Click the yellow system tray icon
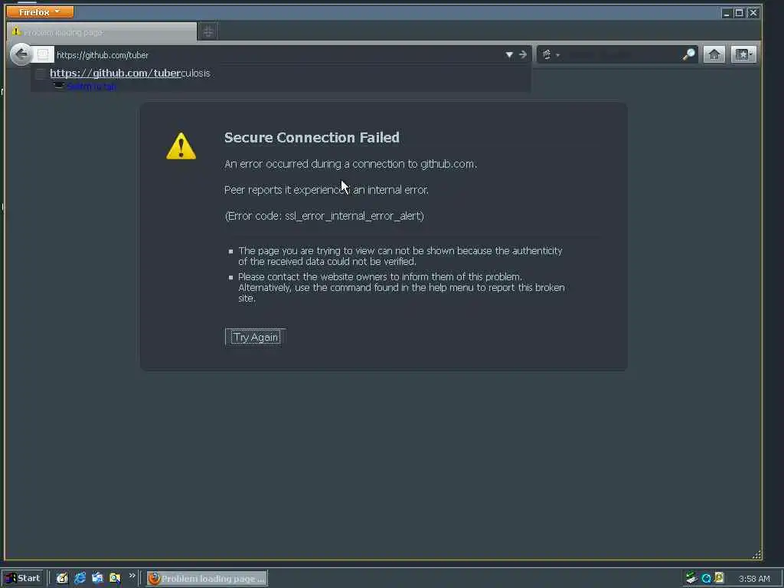This screenshot has width=784, height=588. 720,578
